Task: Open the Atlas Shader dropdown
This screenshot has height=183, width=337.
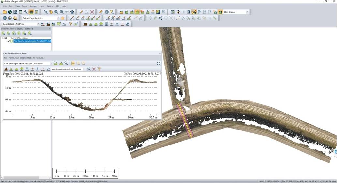Action: coord(247,12)
